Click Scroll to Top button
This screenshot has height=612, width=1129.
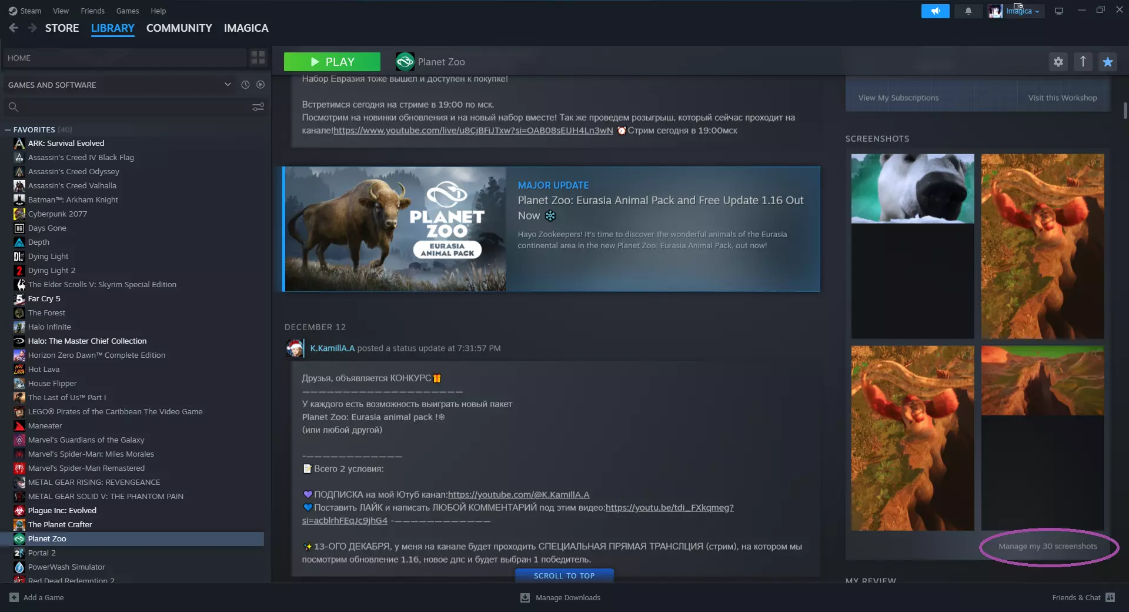click(564, 576)
